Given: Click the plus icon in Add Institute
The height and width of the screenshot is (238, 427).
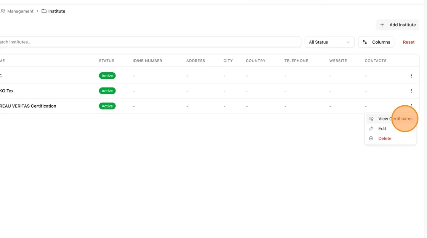Looking at the screenshot, I should point(382,25).
